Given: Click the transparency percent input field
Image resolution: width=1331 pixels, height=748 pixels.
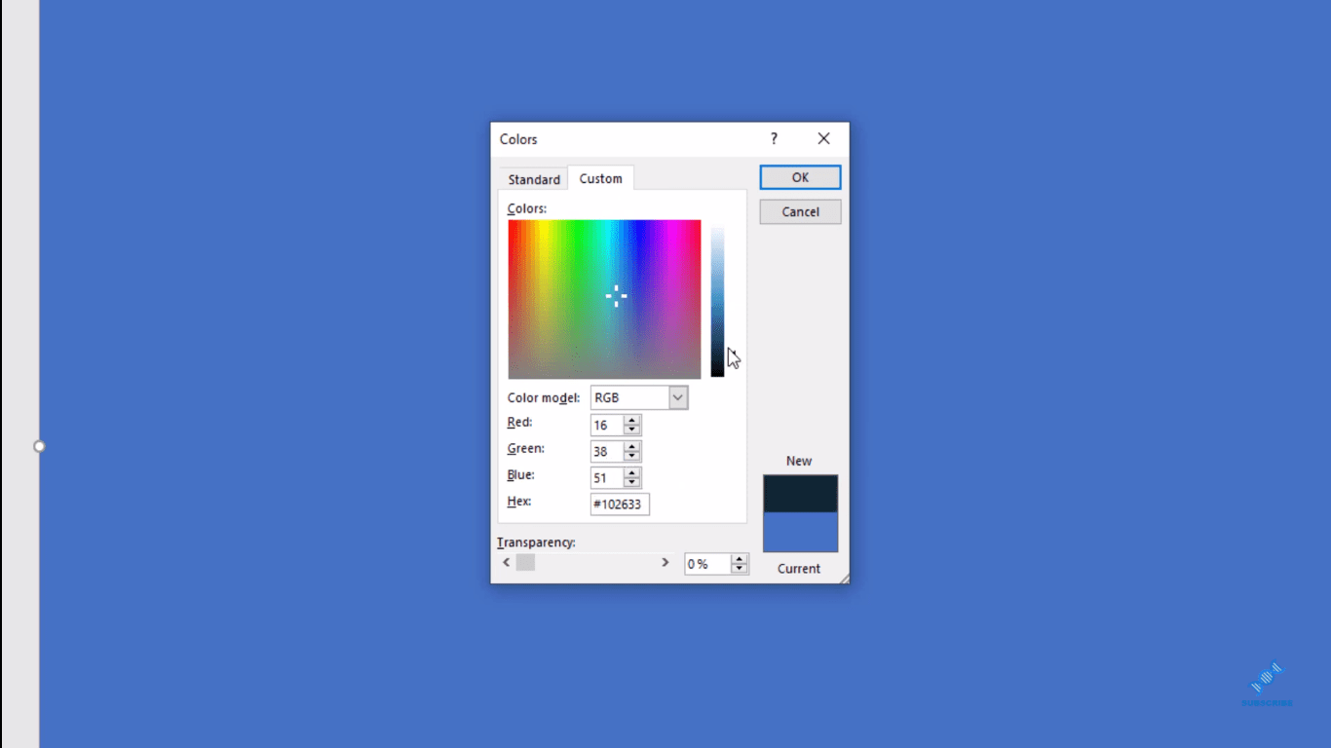Looking at the screenshot, I should [707, 564].
